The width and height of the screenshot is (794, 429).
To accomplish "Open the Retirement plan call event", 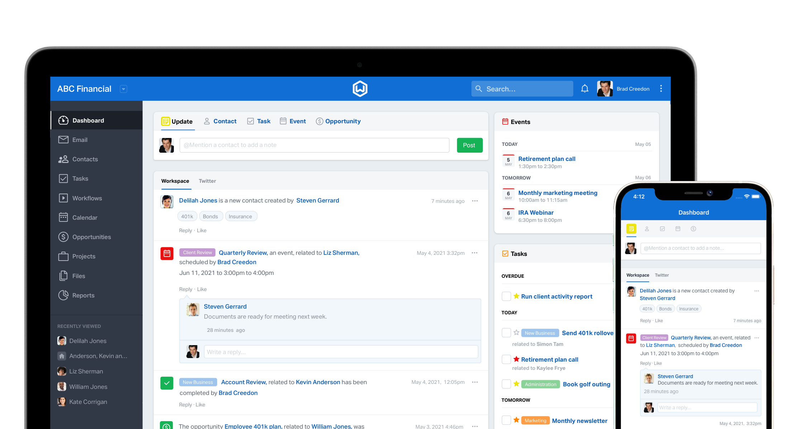I will pos(547,159).
